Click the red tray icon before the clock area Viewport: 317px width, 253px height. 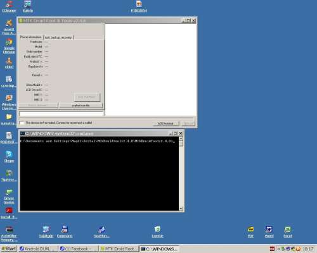[x=272, y=249]
